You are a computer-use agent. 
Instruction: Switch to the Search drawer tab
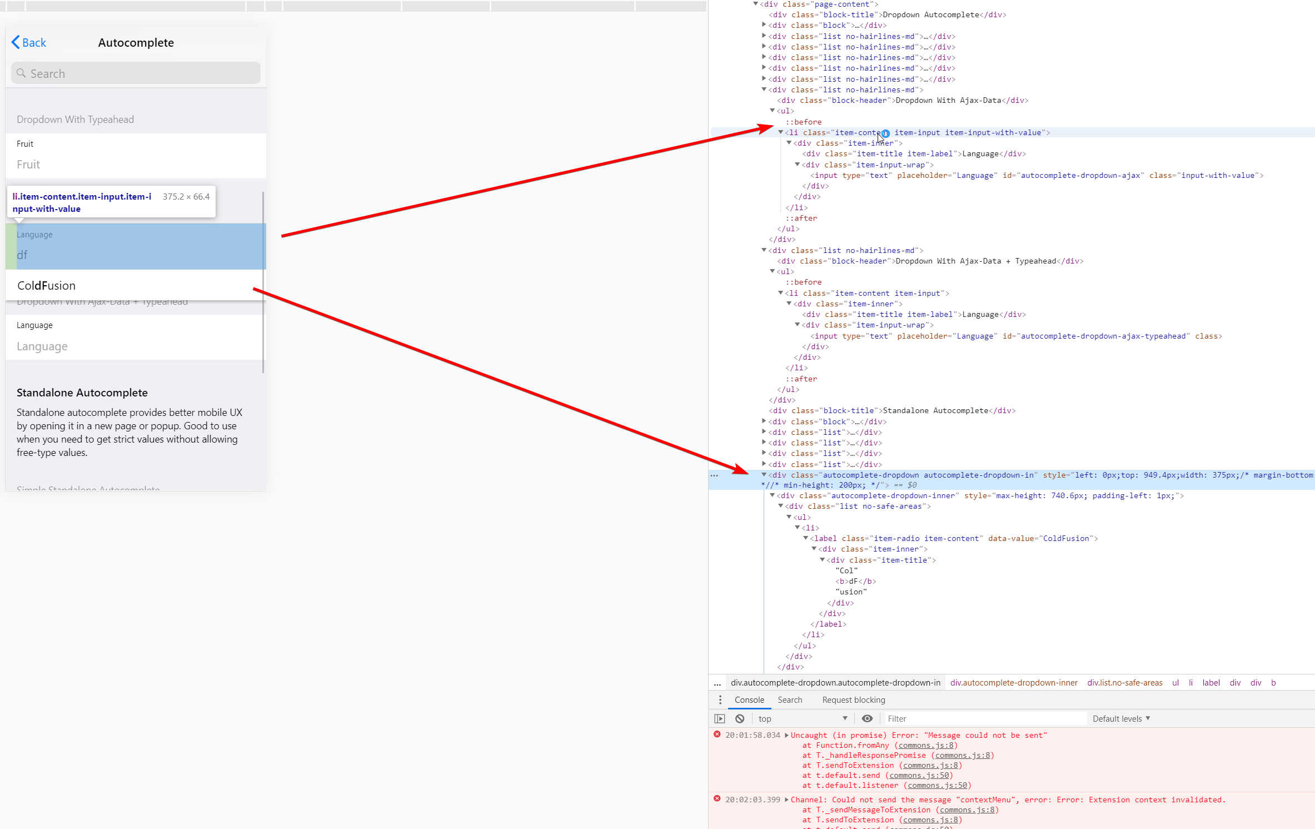tap(790, 699)
